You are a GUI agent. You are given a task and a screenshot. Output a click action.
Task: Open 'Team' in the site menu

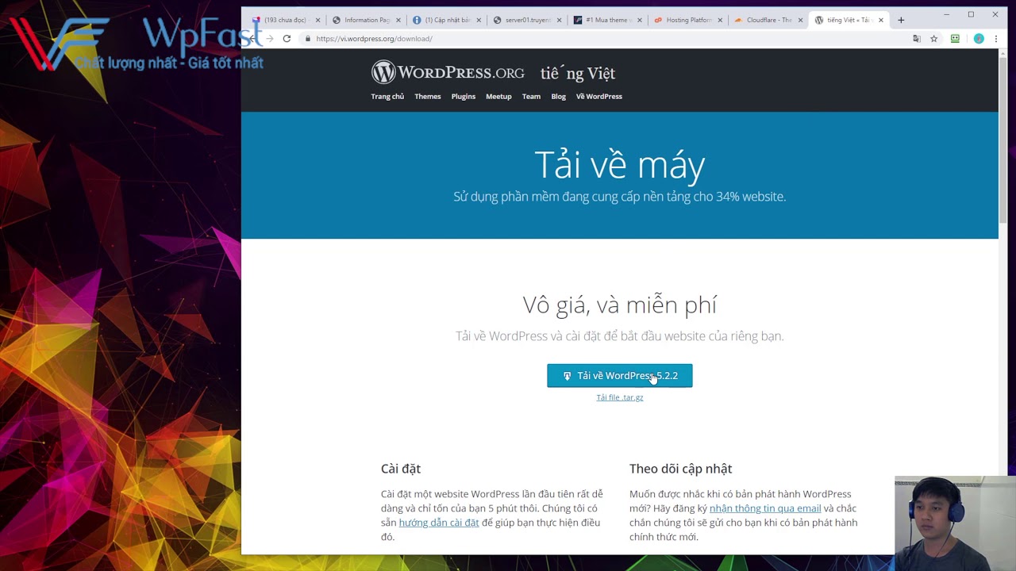coord(531,97)
